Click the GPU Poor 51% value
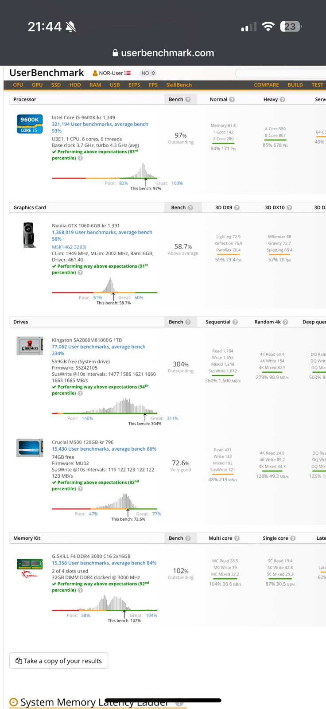Screen dimensions: 326x709 (x=97, y=298)
